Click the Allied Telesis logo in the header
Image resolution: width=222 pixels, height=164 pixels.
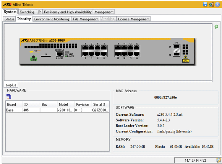point(18,5)
